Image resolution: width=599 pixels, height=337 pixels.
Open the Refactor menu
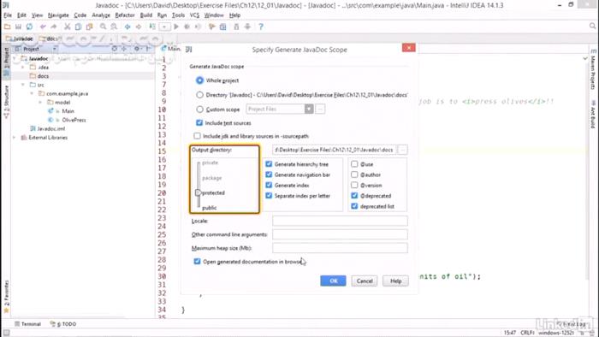(x=125, y=15)
